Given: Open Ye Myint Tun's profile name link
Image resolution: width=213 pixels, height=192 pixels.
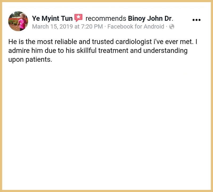Looking at the screenshot, I should [52, 19].
